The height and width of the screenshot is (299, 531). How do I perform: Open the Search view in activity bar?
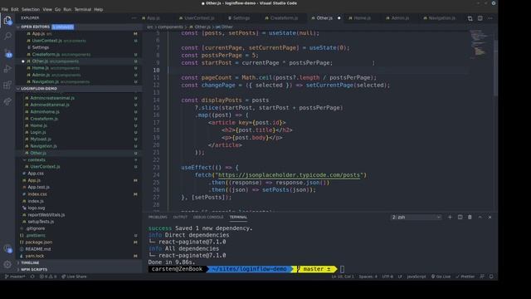tap(7, 36)
